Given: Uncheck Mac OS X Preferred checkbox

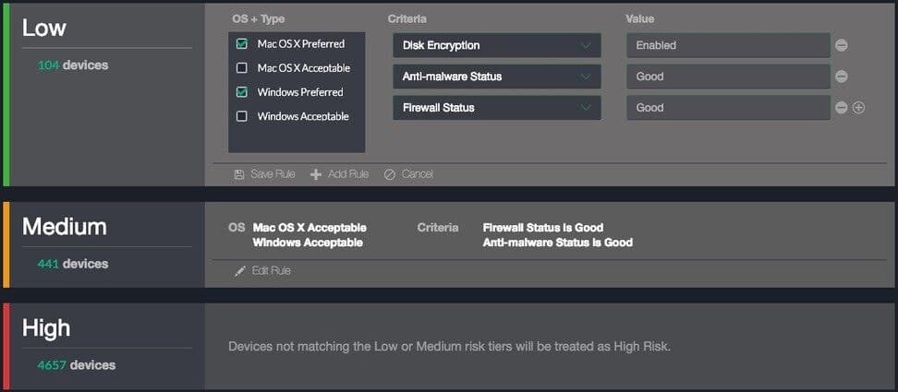Looking at the screenshot, I should pos(242,44).
